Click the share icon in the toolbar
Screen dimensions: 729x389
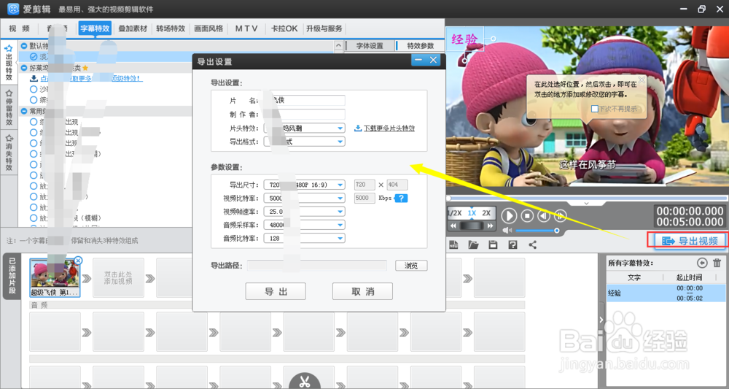tap(533, 244)
